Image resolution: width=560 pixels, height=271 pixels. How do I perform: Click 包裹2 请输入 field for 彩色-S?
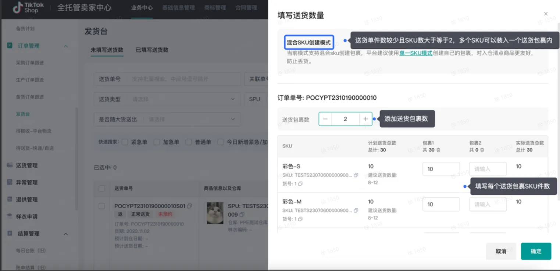click(x=488, y=169)
